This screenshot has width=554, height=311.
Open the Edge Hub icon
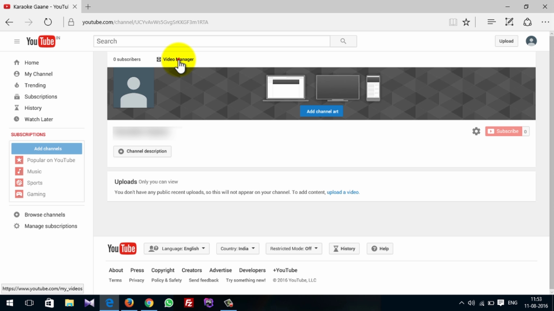point(492,22)
